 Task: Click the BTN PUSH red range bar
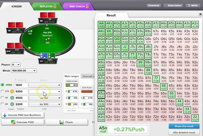coord(87,91)
